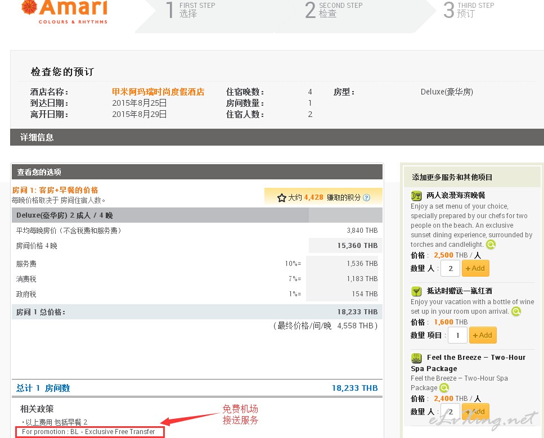Click the 详细信息 header bar
The image size is (544, 438).
pos(277,137)
